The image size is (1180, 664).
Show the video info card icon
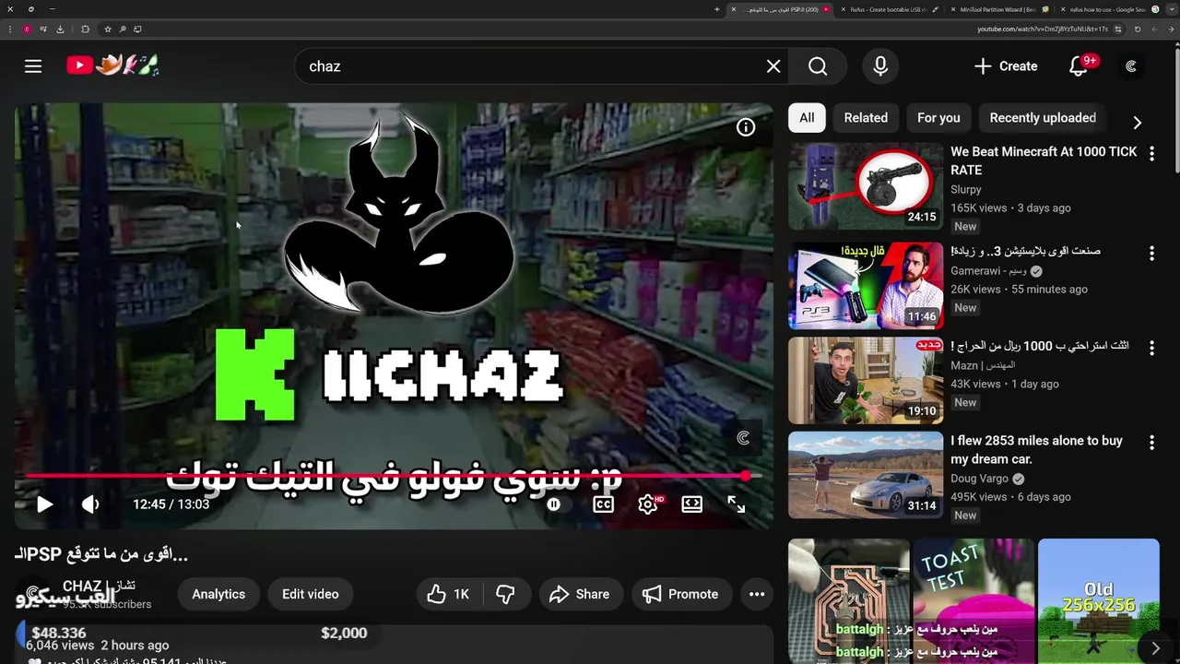coord(746,127)
